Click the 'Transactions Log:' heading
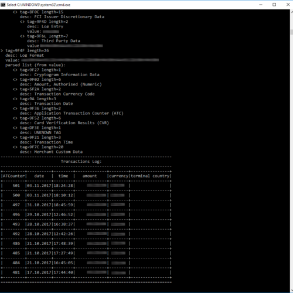Screen dimensions: 293x293 click(x=81, y=162)
